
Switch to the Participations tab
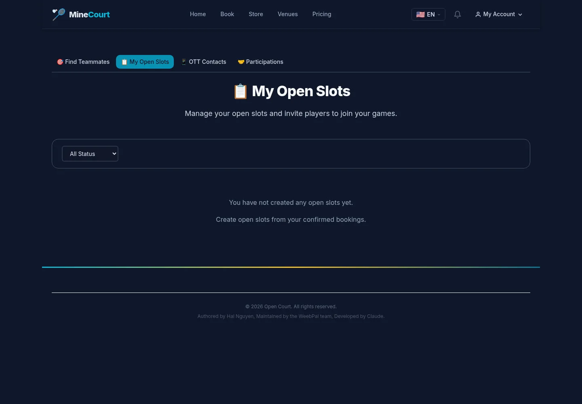click(x=260, y=62)
